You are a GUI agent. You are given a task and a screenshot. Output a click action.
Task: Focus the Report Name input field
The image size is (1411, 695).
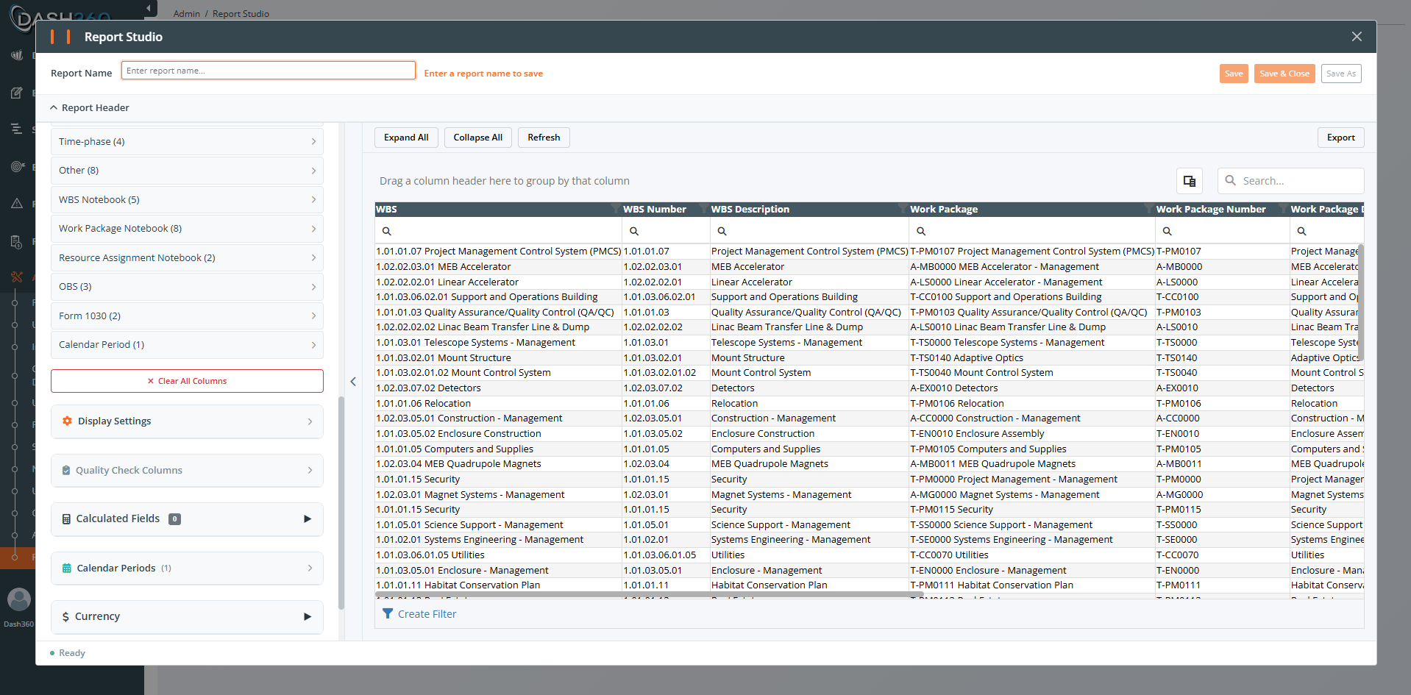click(x=268, y=71)
